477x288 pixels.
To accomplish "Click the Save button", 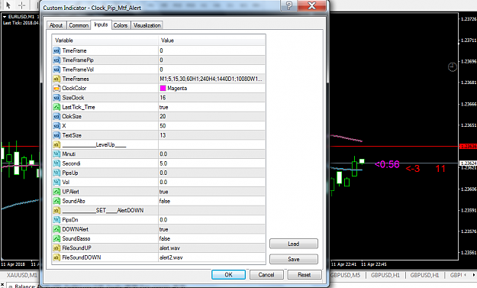I will tap(294, 259).
